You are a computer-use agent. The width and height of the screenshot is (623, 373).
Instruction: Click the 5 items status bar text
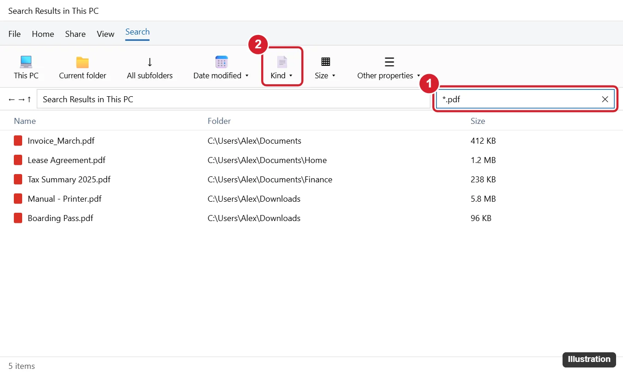22,366
